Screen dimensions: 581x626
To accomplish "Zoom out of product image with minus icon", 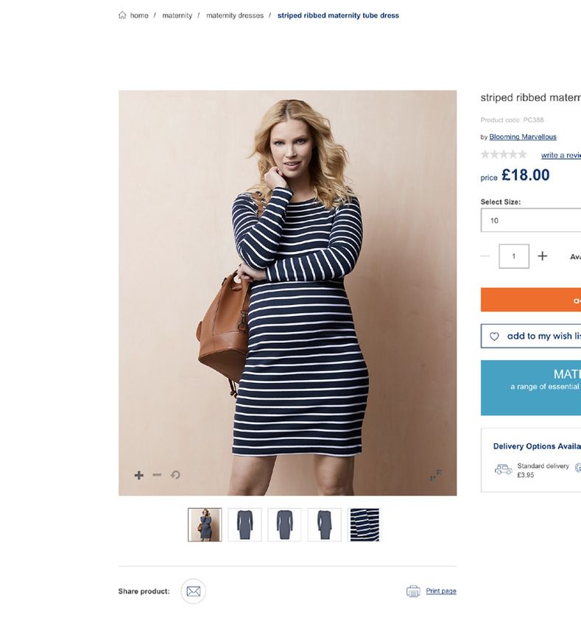I will coord(157,475).
